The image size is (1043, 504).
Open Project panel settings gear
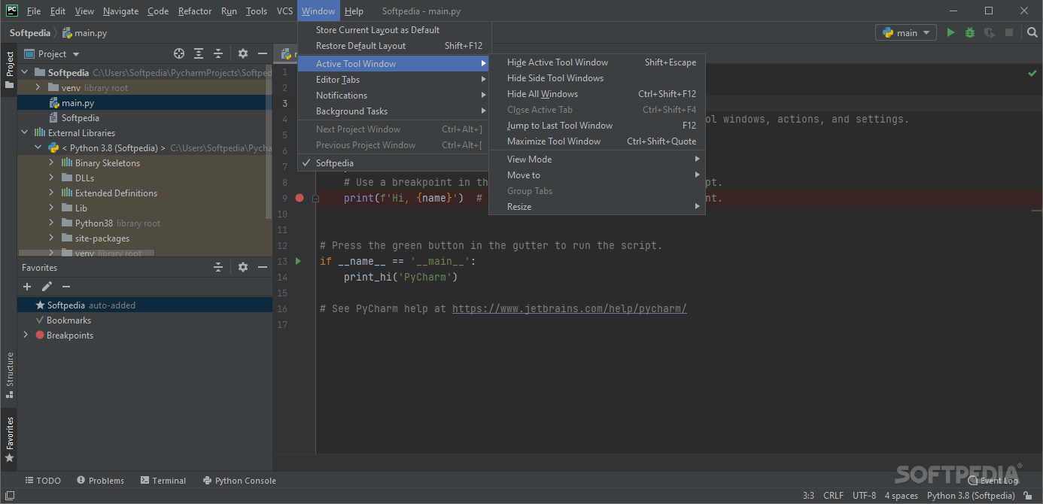coord(243,53)
